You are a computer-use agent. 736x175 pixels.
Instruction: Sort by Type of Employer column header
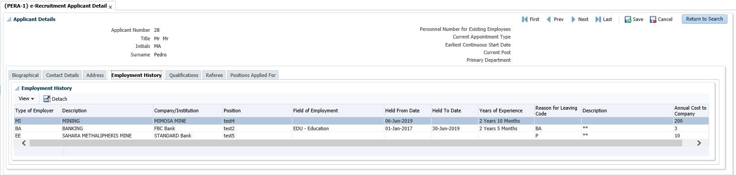[x=37, y=111]
